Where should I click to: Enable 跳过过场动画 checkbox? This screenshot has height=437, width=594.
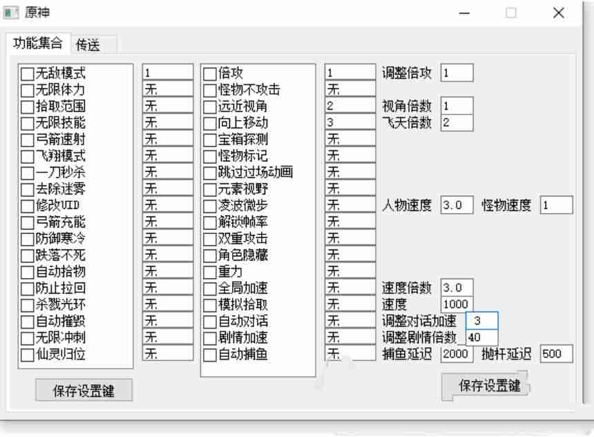click(x=210, y=173)
